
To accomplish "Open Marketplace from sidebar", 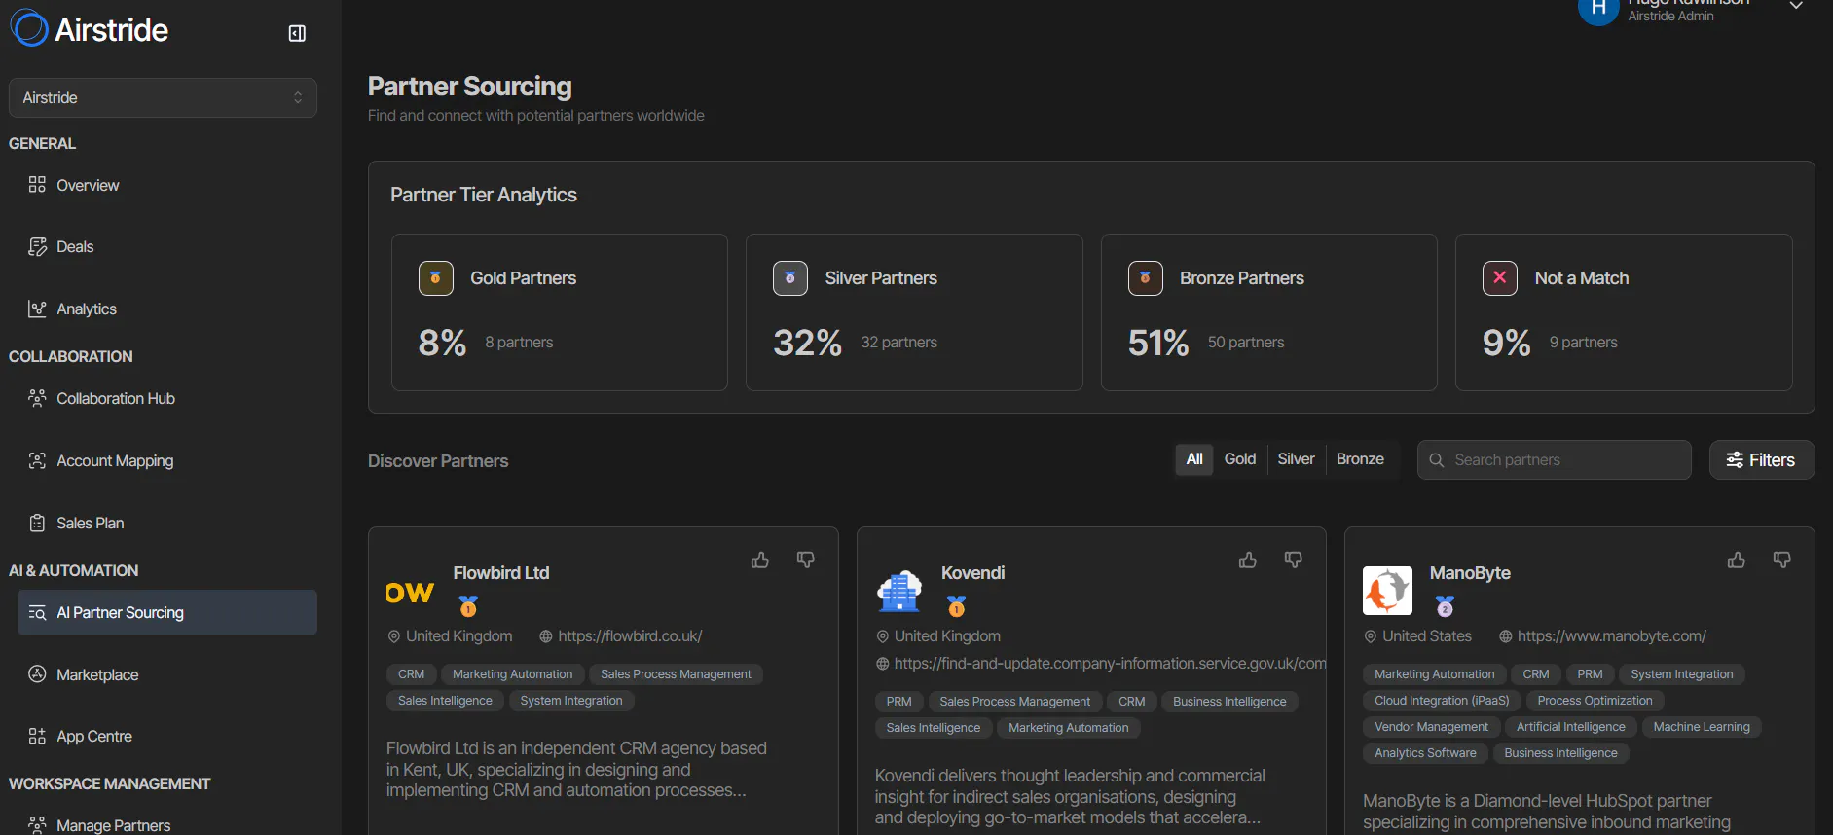I will point(97,675).
